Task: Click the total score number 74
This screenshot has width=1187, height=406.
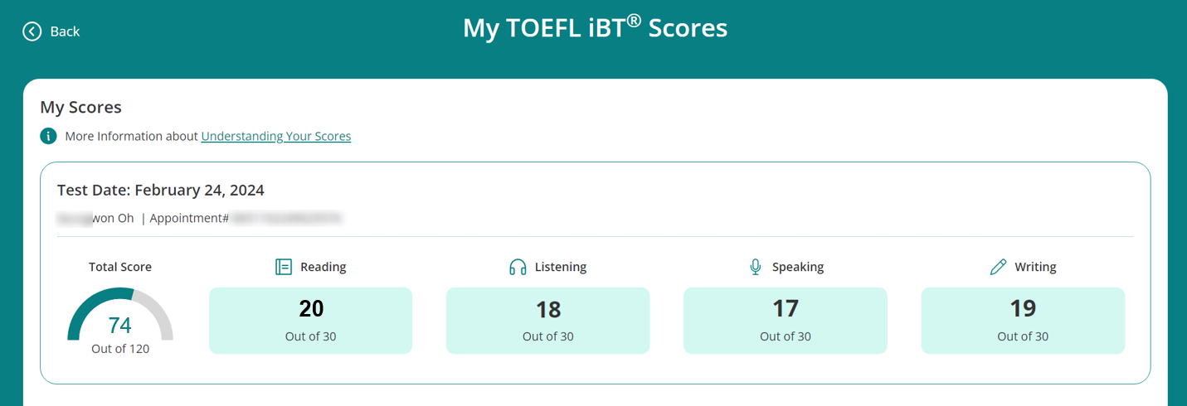Action: click(x=120, y=325)
